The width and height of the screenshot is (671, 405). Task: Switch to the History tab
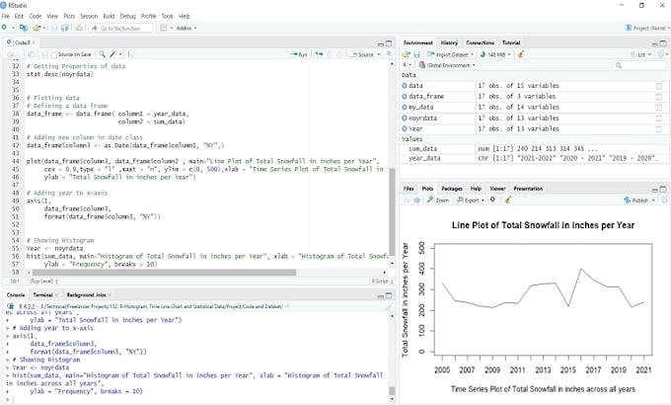coord(449,42)
